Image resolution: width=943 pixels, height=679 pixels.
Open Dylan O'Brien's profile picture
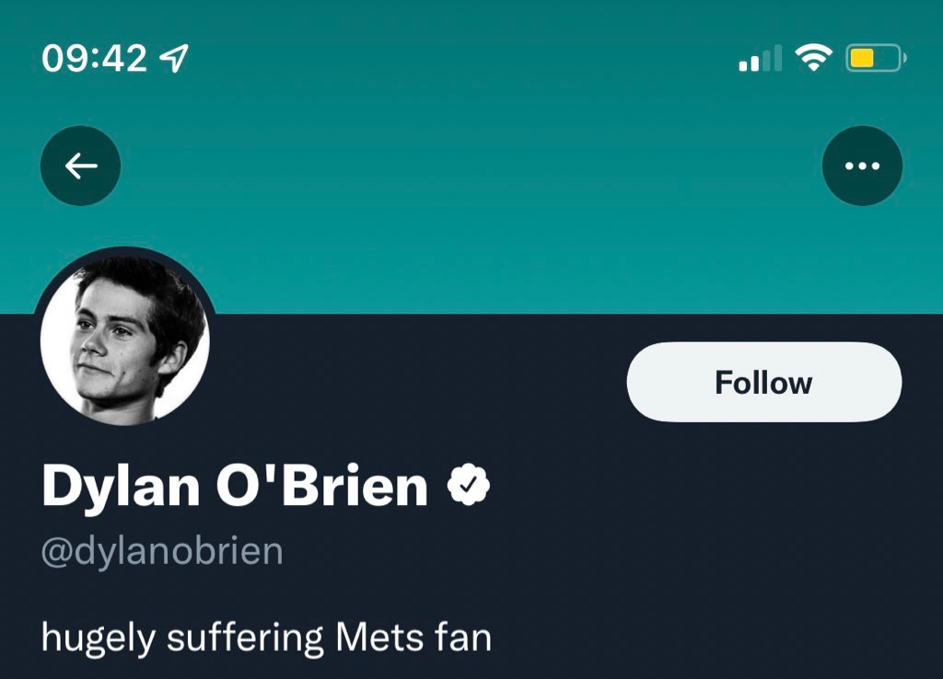125,339
